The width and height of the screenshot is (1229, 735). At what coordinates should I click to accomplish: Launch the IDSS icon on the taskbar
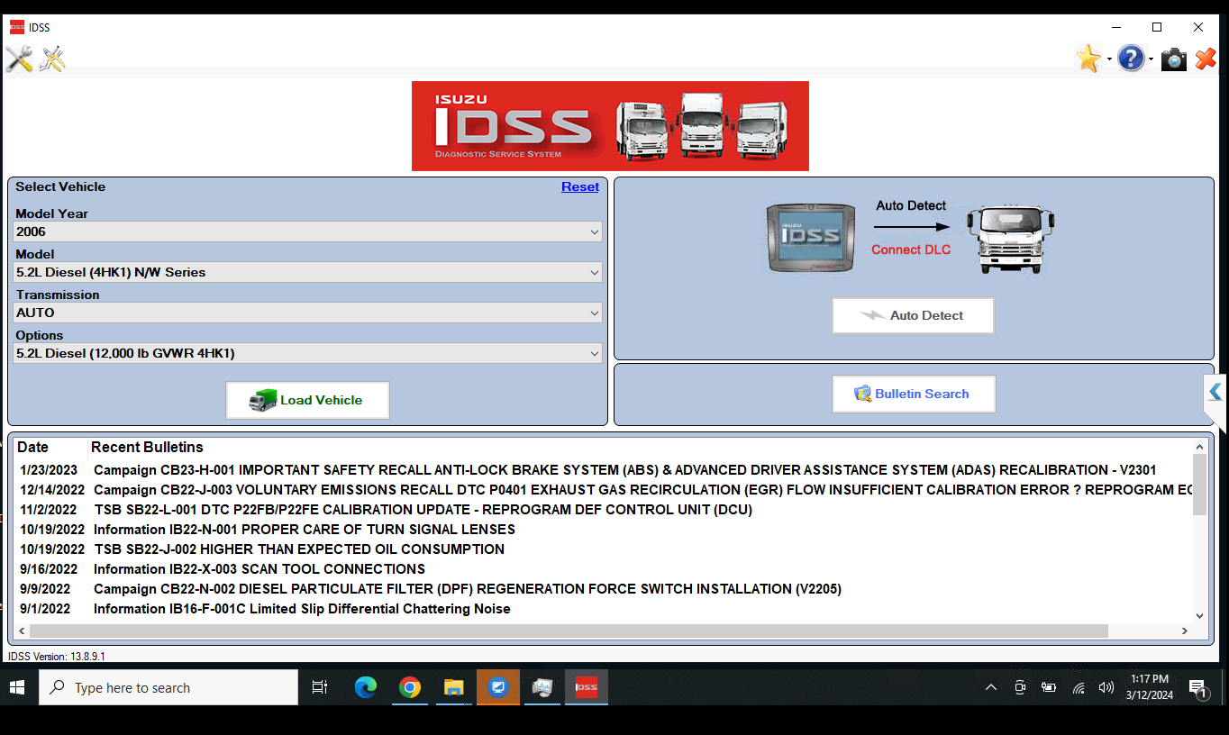click(586, 686)
